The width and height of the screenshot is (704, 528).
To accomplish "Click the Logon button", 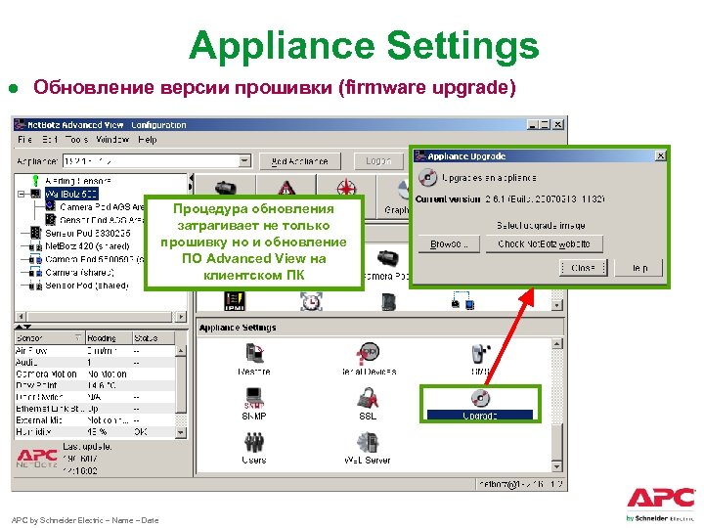I will (x=378, y=161).
